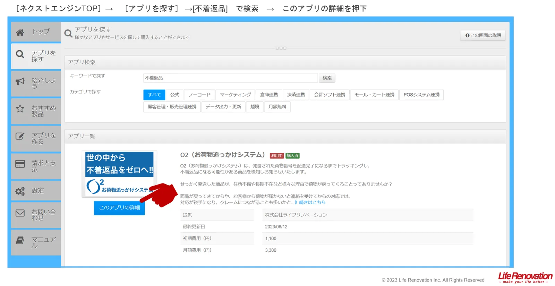Click the book icon for マニュアル

(20, 240)
